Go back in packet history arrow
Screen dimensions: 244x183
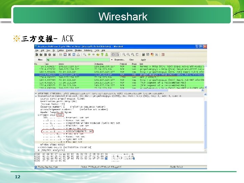89,55
